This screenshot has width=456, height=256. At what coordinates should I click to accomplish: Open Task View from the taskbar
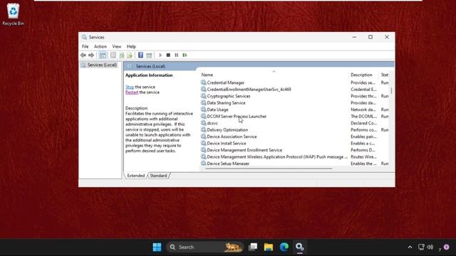[253, 247]
